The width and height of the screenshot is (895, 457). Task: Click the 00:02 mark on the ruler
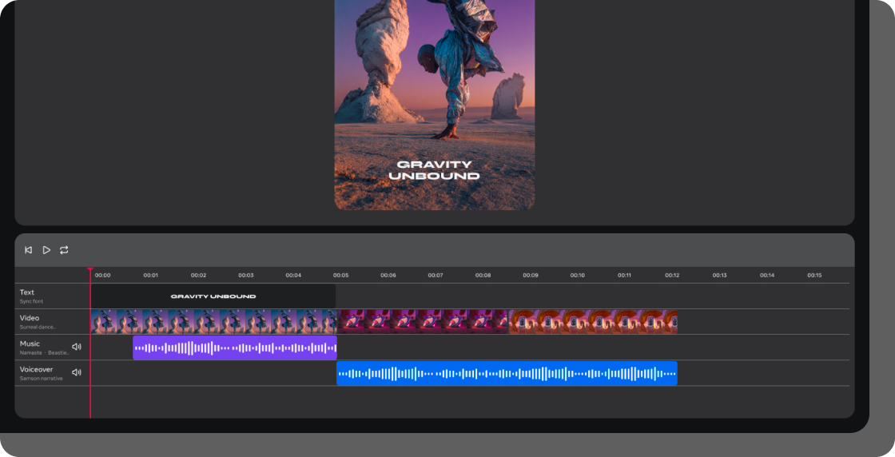[x=199, y=275]
